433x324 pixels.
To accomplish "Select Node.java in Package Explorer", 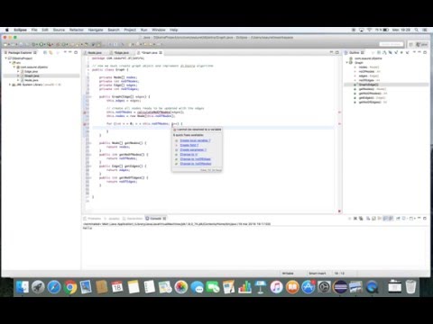I will pyautogui.click(x=32, y=80).
